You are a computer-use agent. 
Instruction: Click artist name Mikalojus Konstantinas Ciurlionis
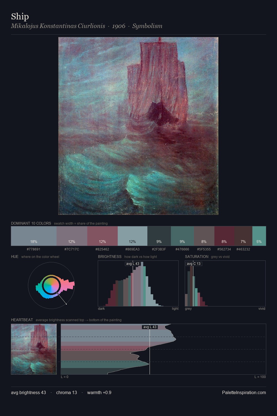[58, 26]
